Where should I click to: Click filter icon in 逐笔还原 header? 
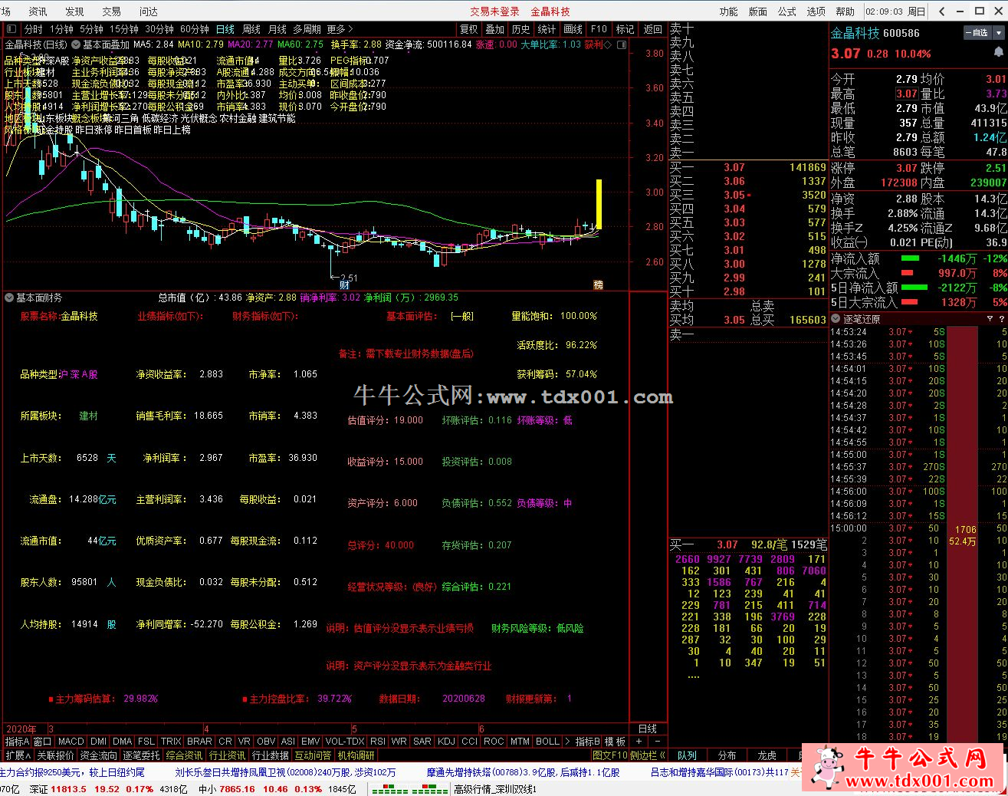(990, 318)
